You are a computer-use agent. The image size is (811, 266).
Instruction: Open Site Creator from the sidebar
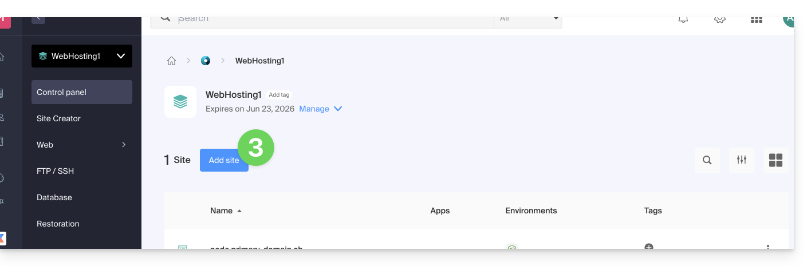pos(58,118)
